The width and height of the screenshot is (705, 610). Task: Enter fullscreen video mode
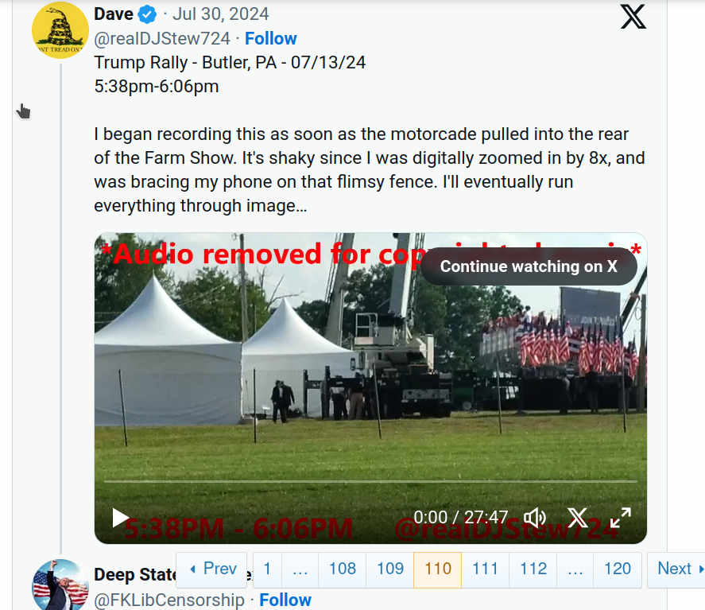tap(620, 518)
